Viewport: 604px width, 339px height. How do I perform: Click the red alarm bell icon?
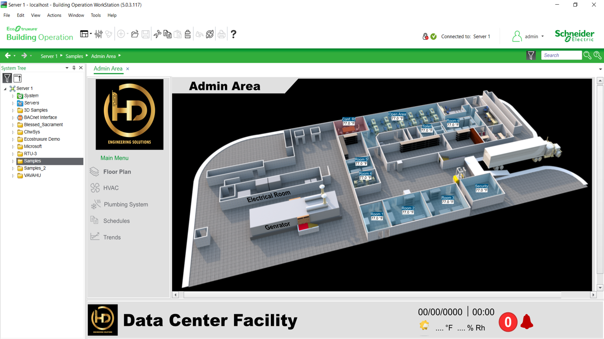point(527,322)
